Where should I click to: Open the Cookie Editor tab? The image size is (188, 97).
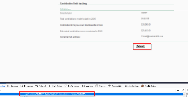(149, 86)
